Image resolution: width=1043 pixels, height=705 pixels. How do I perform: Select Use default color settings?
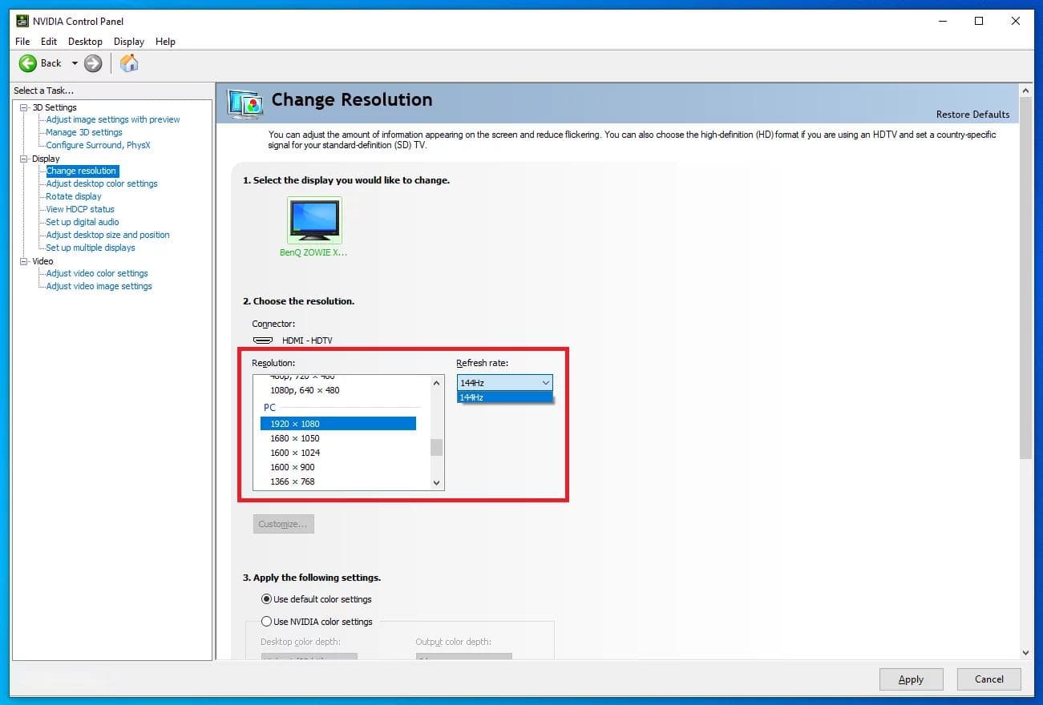tap(317, 599)
